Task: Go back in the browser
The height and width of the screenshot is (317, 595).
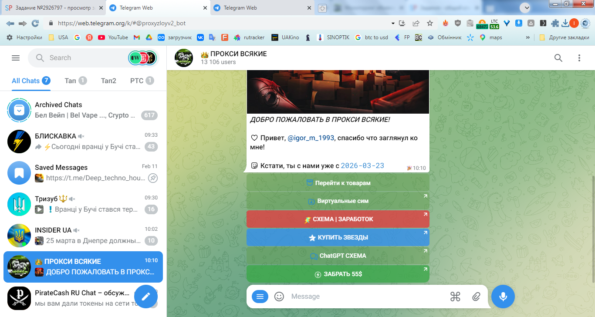Action: coord(10,23)
